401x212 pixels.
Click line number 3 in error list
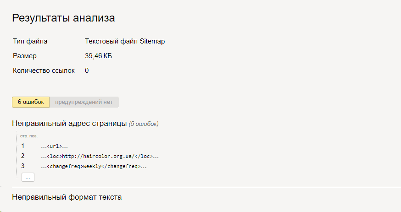pos(23,166)
